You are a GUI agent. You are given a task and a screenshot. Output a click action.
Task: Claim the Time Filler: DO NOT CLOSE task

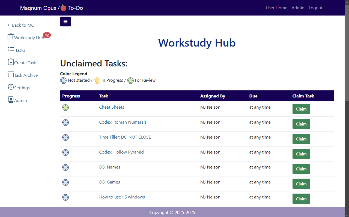(x=301, y=139)
